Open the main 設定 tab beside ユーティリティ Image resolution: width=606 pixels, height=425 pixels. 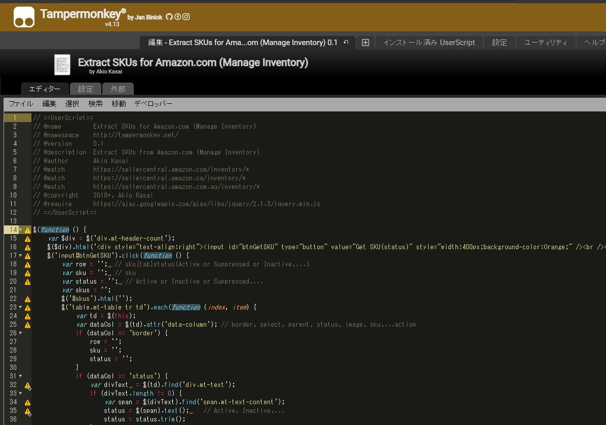[x=499, y=43]
